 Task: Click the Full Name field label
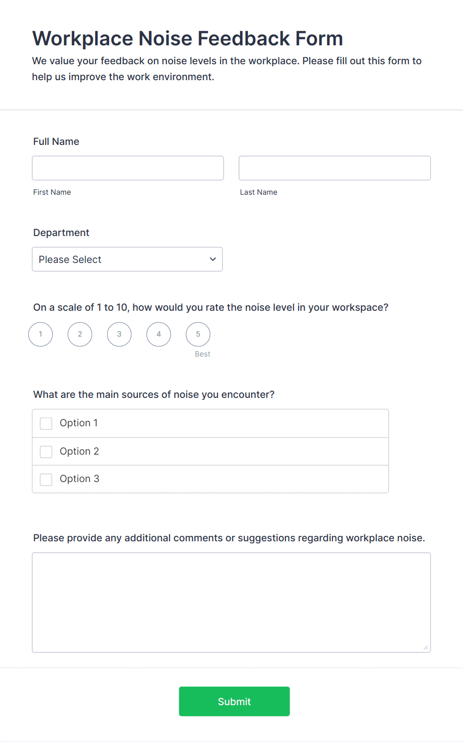56,141
